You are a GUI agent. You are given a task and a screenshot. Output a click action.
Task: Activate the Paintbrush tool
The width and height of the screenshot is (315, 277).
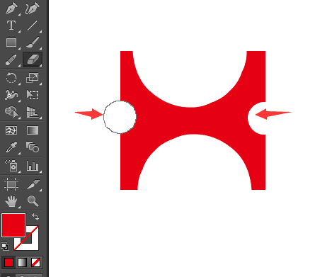[33, 43]
